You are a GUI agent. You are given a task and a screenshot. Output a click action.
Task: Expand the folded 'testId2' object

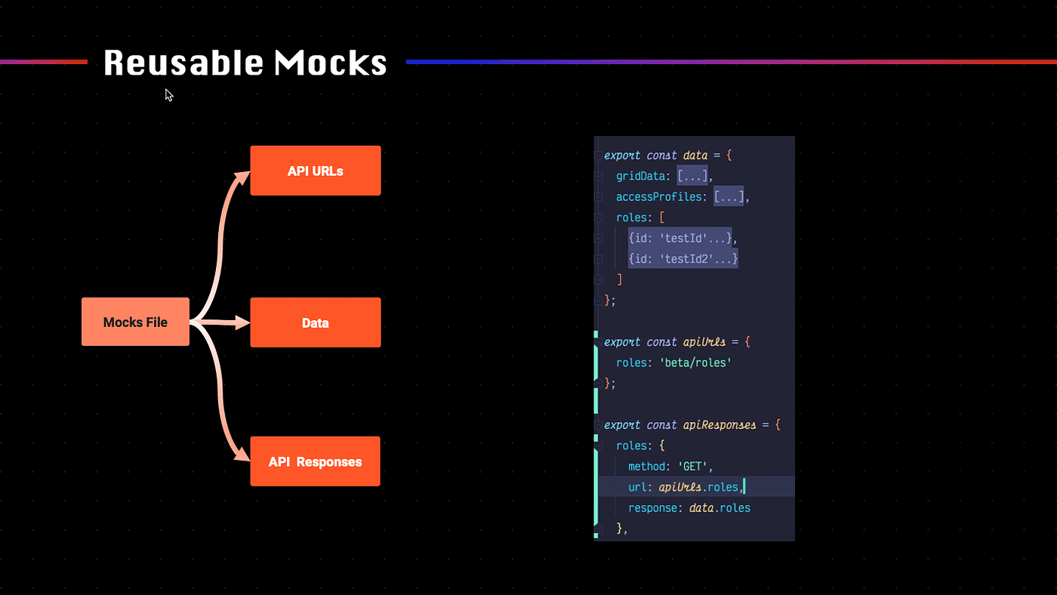(x=683, y=259)
